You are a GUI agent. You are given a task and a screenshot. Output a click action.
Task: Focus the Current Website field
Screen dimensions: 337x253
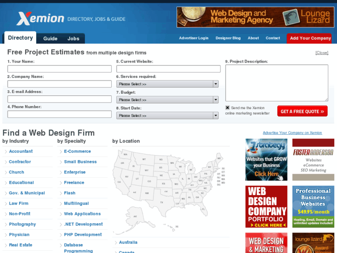pyautogui.click(x=168, y=69)
